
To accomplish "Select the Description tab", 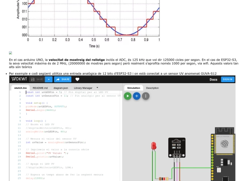I will [x=152, y=88].
